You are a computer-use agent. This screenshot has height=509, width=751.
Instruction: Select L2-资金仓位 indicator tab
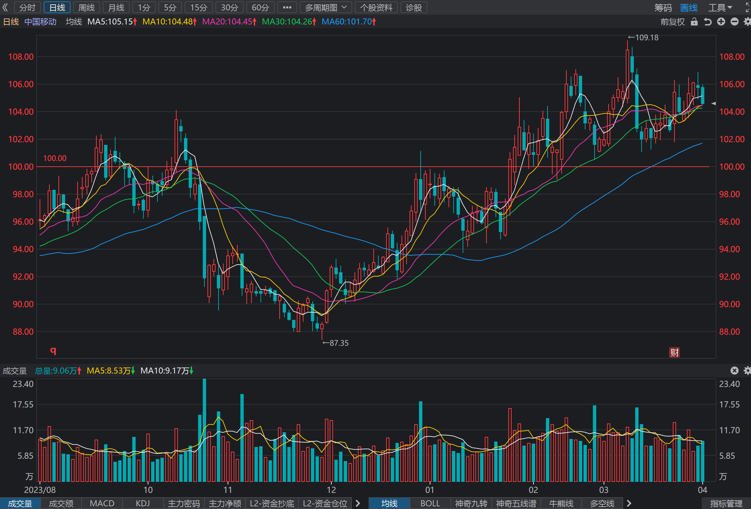tap(325, 503)
